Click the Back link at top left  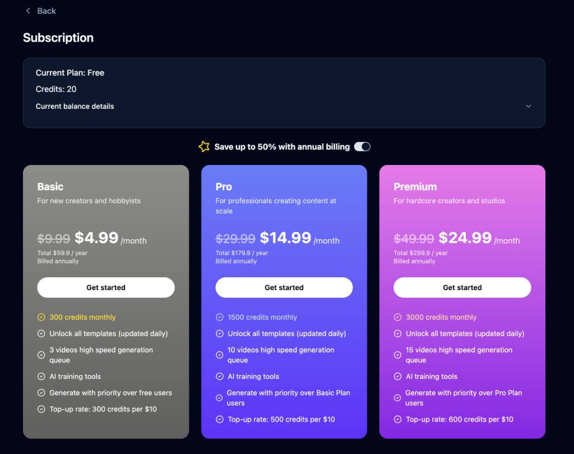[46, 10]
